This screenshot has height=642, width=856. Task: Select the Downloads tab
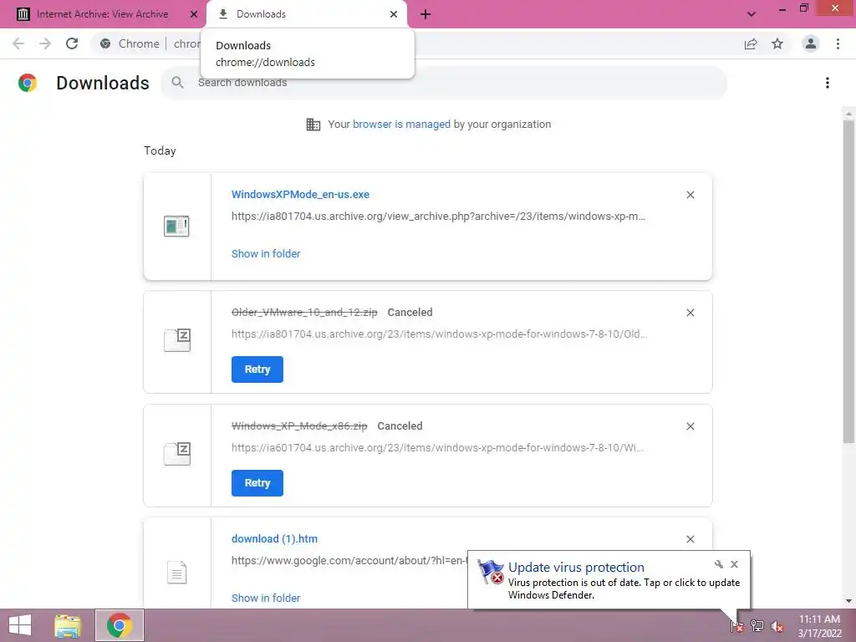pyautogui.click(x=261, y=14)
